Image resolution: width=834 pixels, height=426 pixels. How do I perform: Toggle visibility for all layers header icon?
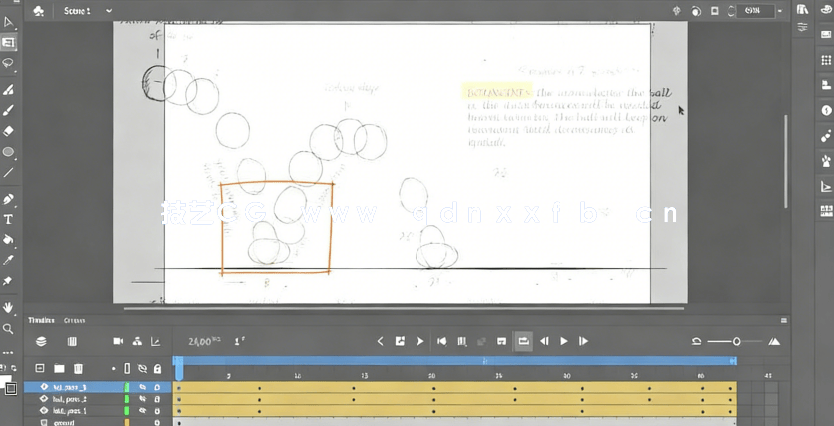tap(142, 368)
